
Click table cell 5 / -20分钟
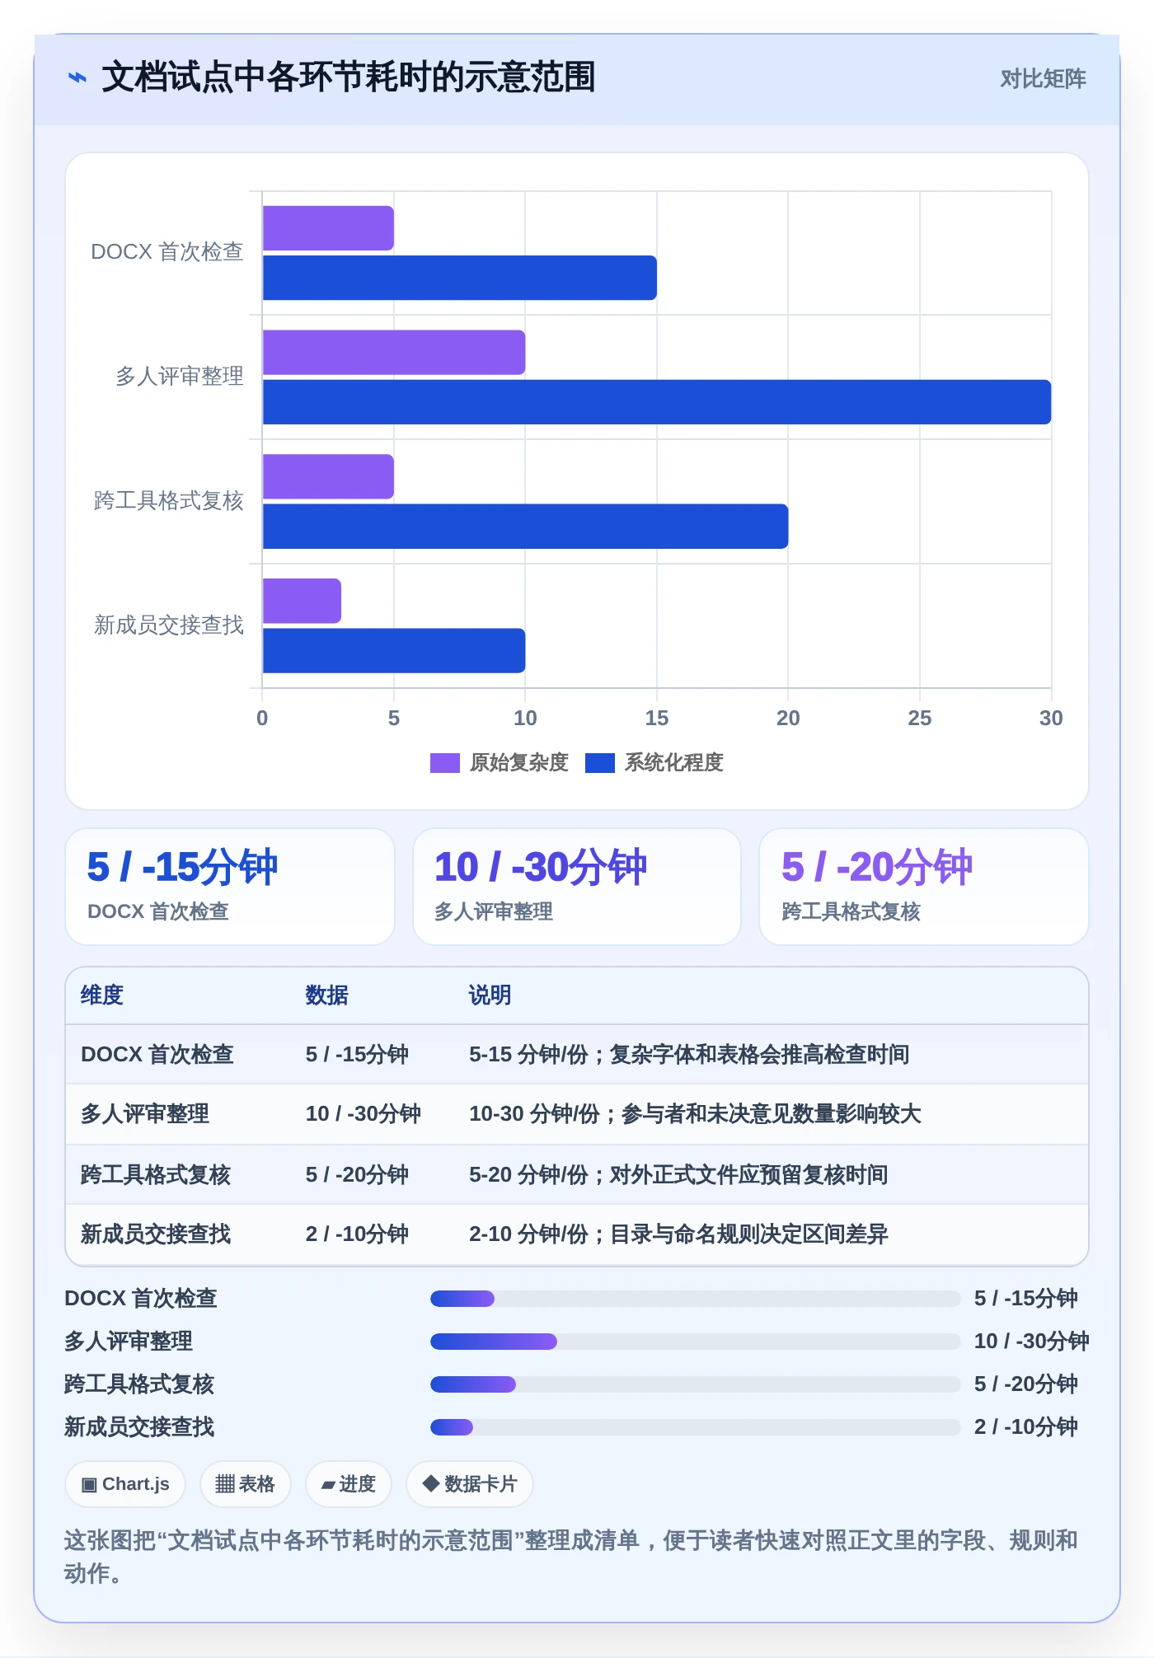click(357, 1175)
